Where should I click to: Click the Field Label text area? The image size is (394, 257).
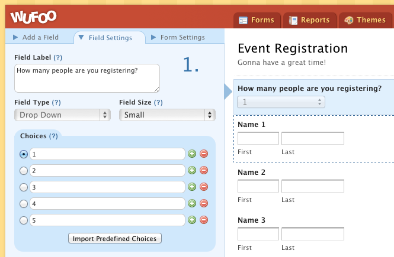click(87, 79)
